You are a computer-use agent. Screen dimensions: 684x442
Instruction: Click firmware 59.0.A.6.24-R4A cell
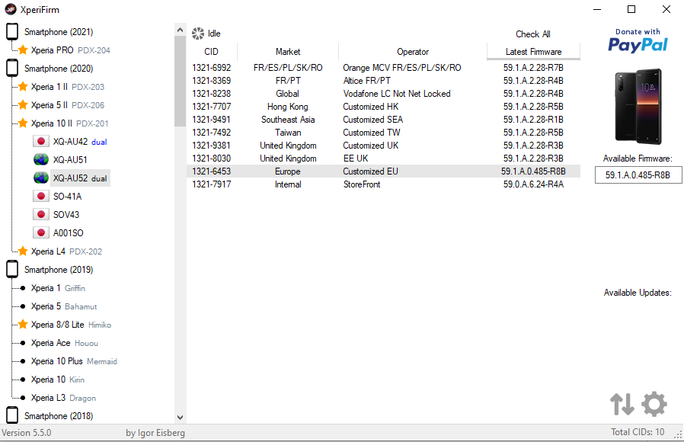tap(533, 184)
